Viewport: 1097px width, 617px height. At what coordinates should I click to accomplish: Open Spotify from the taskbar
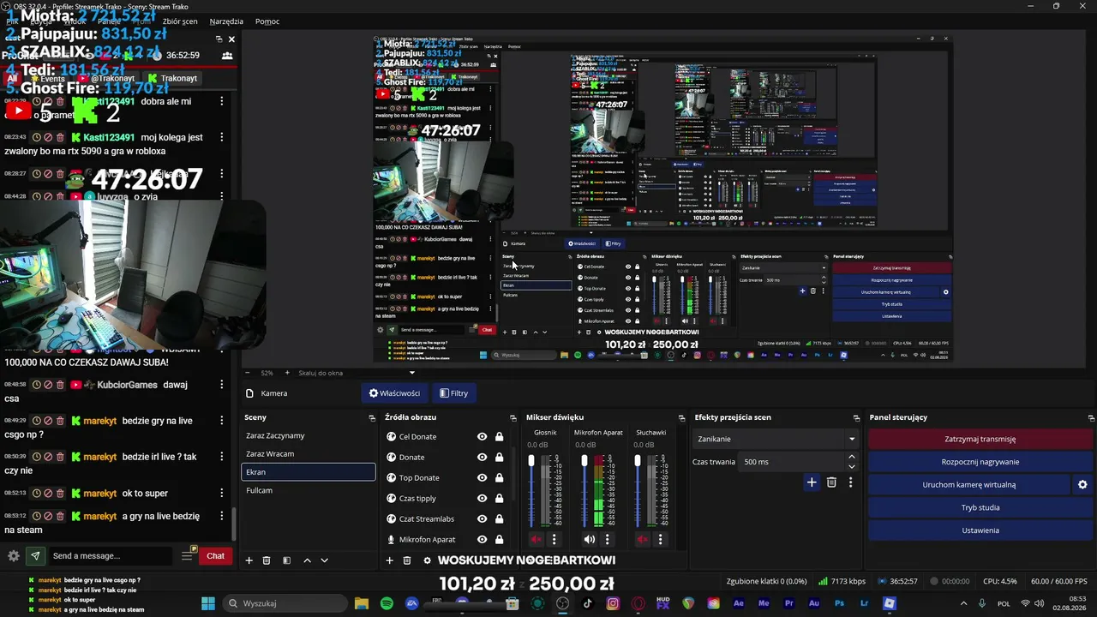click(x=387, y=603)
